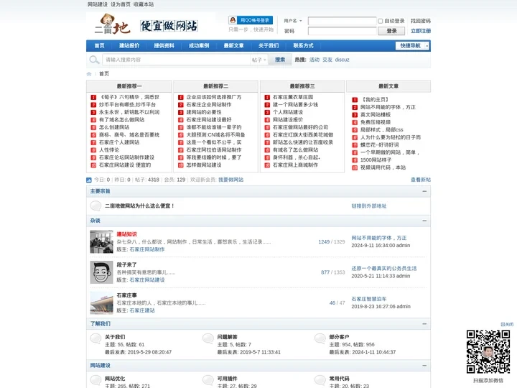Click the search magnifier icon
This screenshot has width=517, height=388.
(x=94, y=60)
